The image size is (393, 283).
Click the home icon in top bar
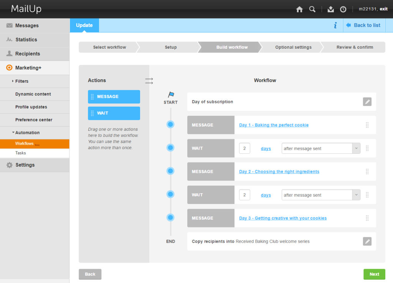pos(299,10)
